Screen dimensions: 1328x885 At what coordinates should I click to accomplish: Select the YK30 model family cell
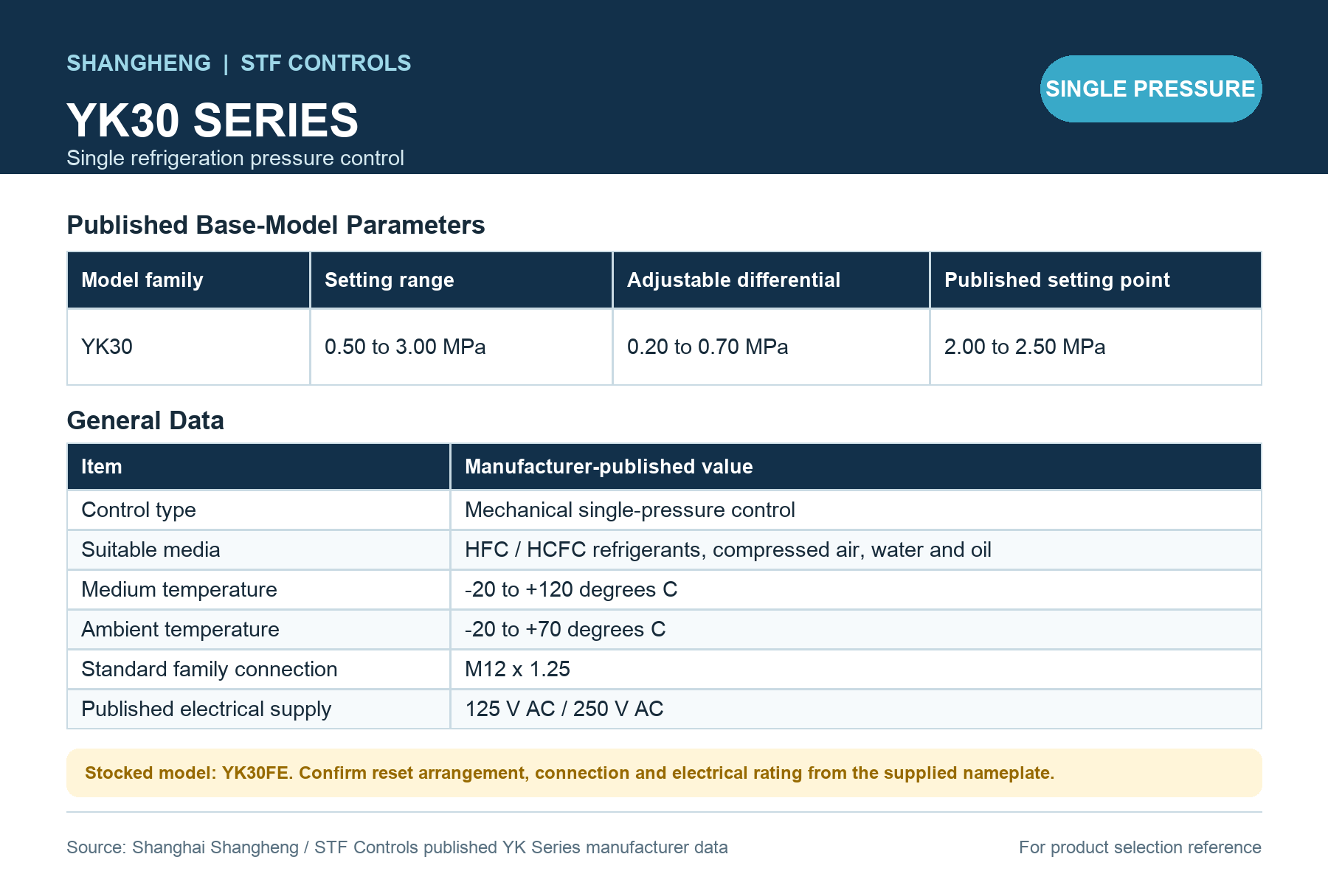pos(189,347)
